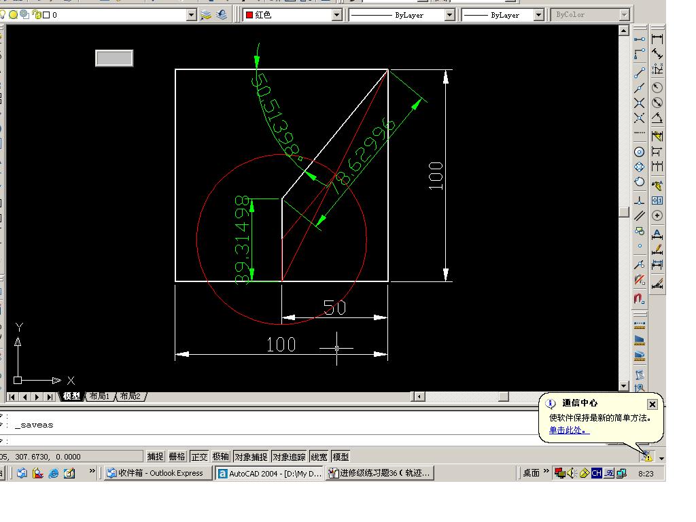Toggle 极轴 polar tracking

[x=220, y=456]
